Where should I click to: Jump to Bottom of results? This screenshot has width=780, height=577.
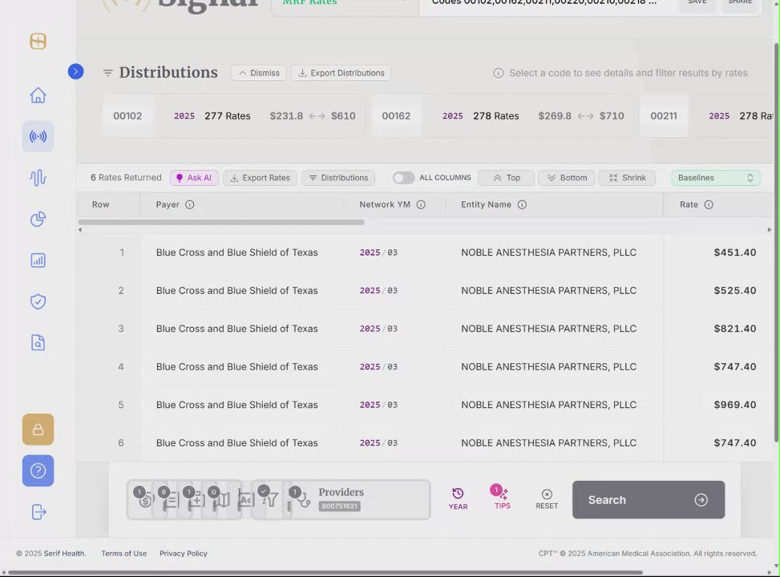[567, 178]
